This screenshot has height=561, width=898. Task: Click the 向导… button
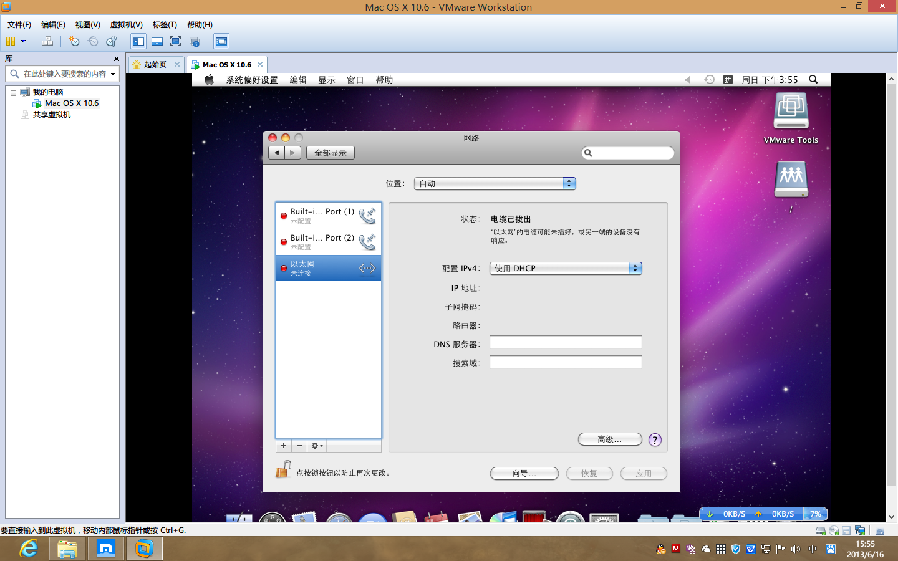coord(524,474)
